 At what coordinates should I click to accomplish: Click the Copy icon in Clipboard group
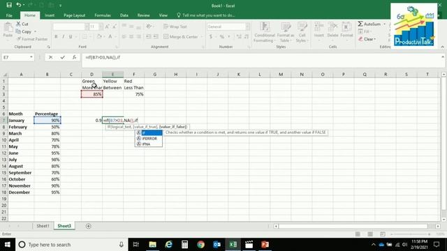19,31
